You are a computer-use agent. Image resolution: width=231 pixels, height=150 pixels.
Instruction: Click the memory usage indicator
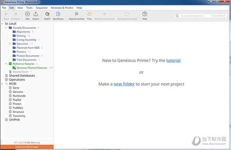tap(27, 142)
